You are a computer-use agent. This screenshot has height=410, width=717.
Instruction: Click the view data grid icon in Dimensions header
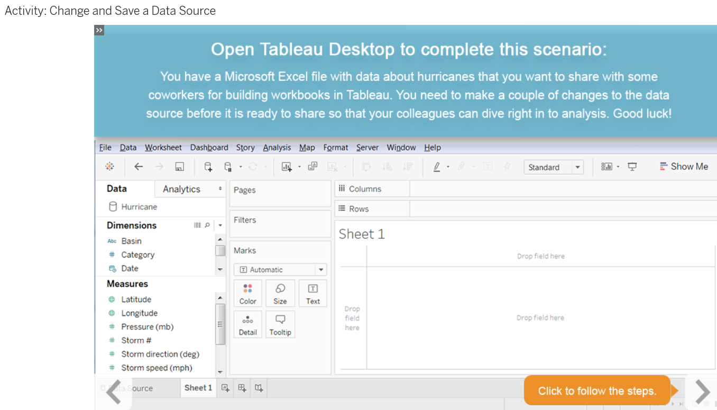click(x=197, y=225)
